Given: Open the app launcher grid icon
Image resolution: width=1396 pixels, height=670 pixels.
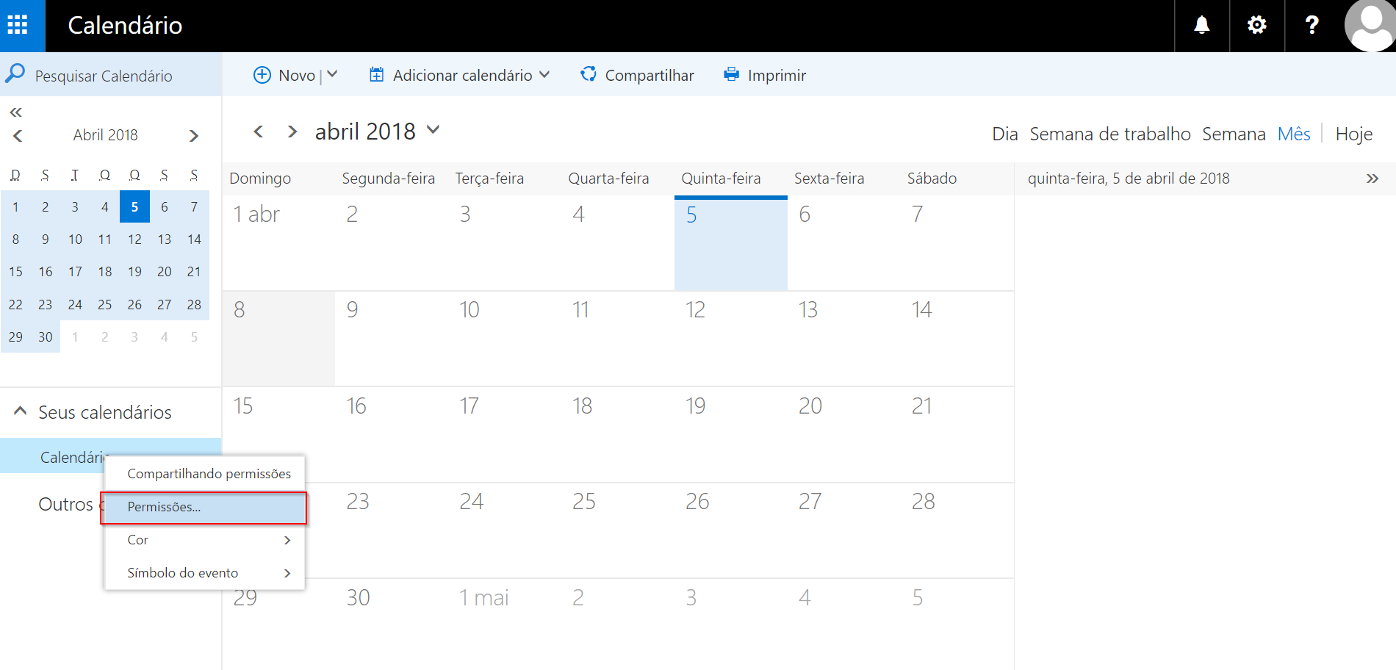Looking at the screenshot, I should point(18,25).
